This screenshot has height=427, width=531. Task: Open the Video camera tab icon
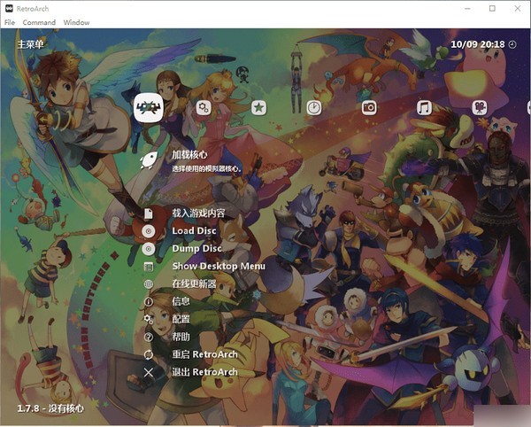pyautogui.click(x=479, y=108)
